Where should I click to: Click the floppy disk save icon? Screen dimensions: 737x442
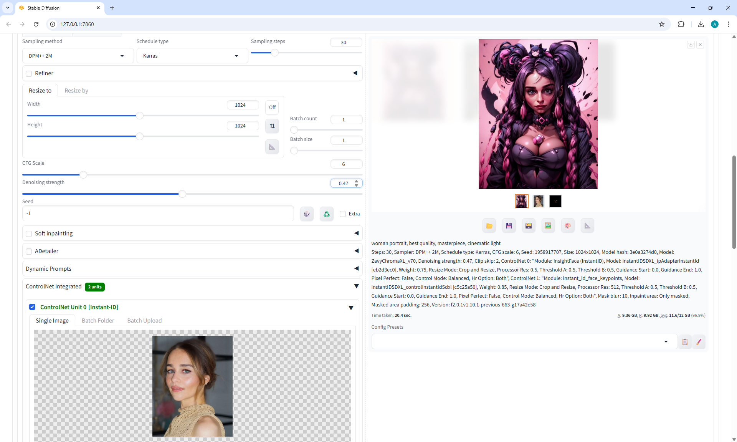(509, 226)
